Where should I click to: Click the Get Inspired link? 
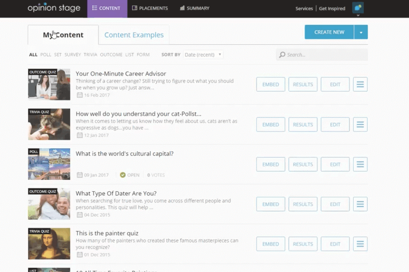[x=332, y=9]
